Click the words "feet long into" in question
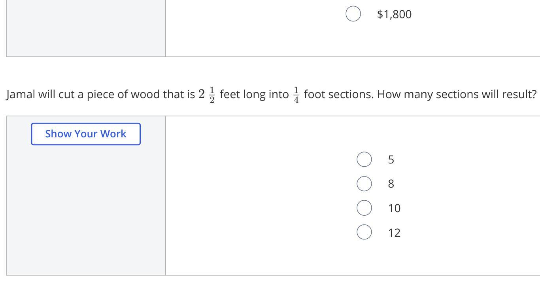540x304 pixels. tap(254, 95)
